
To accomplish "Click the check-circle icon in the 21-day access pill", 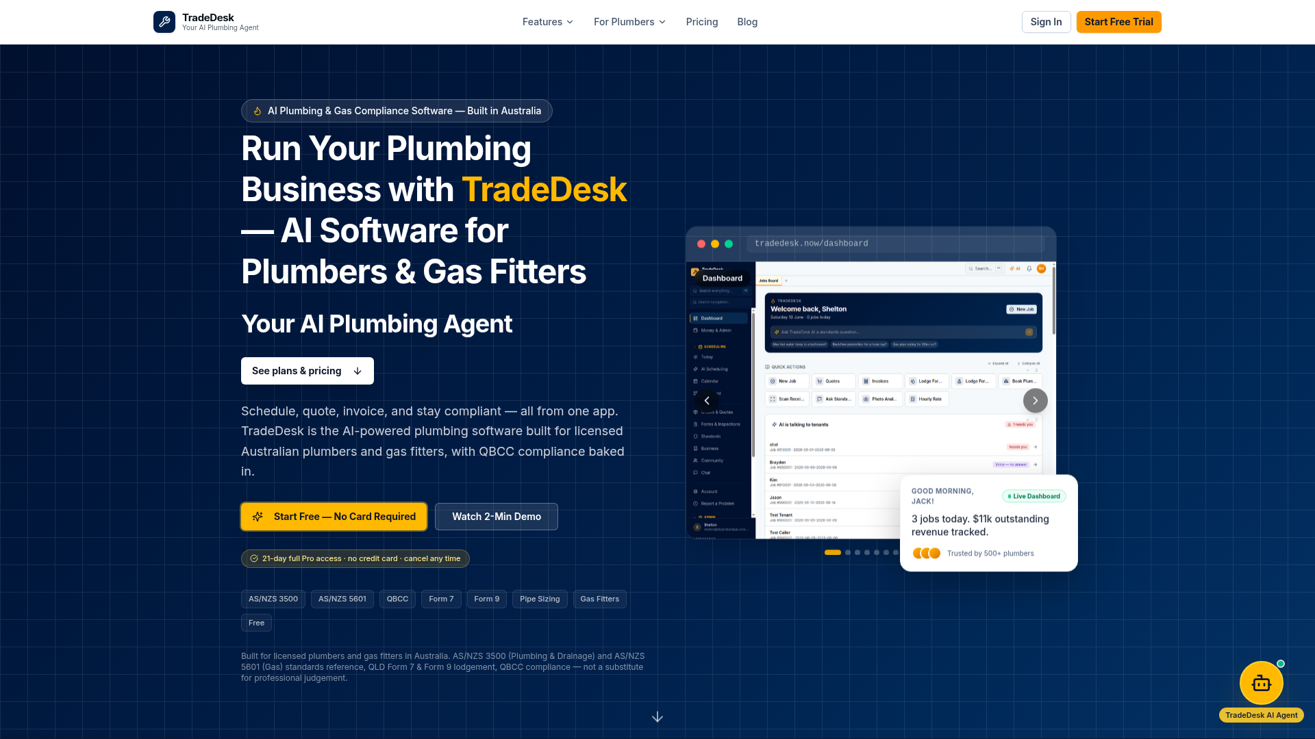I will pyautogui.click(x=254, y=558).
